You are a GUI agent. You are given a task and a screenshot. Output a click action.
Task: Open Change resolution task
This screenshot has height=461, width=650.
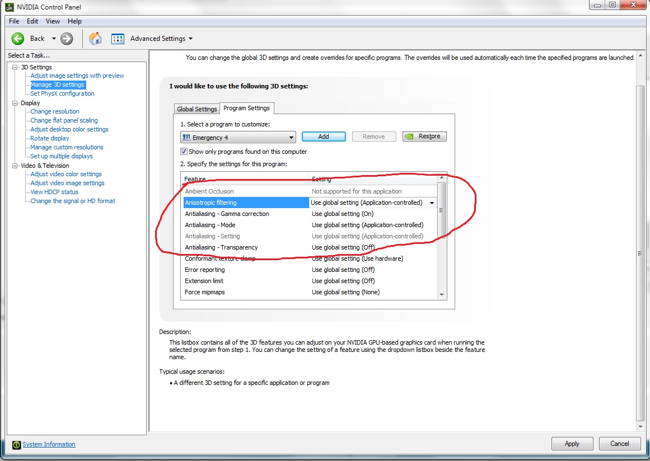[x=55, y=111]
